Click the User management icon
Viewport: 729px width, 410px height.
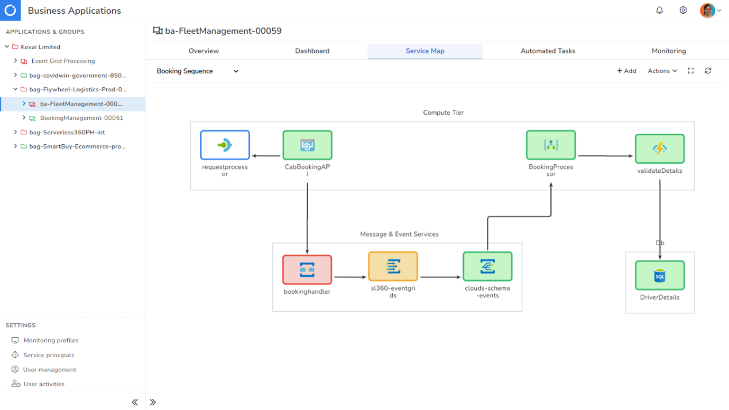[x=15, y=369]
